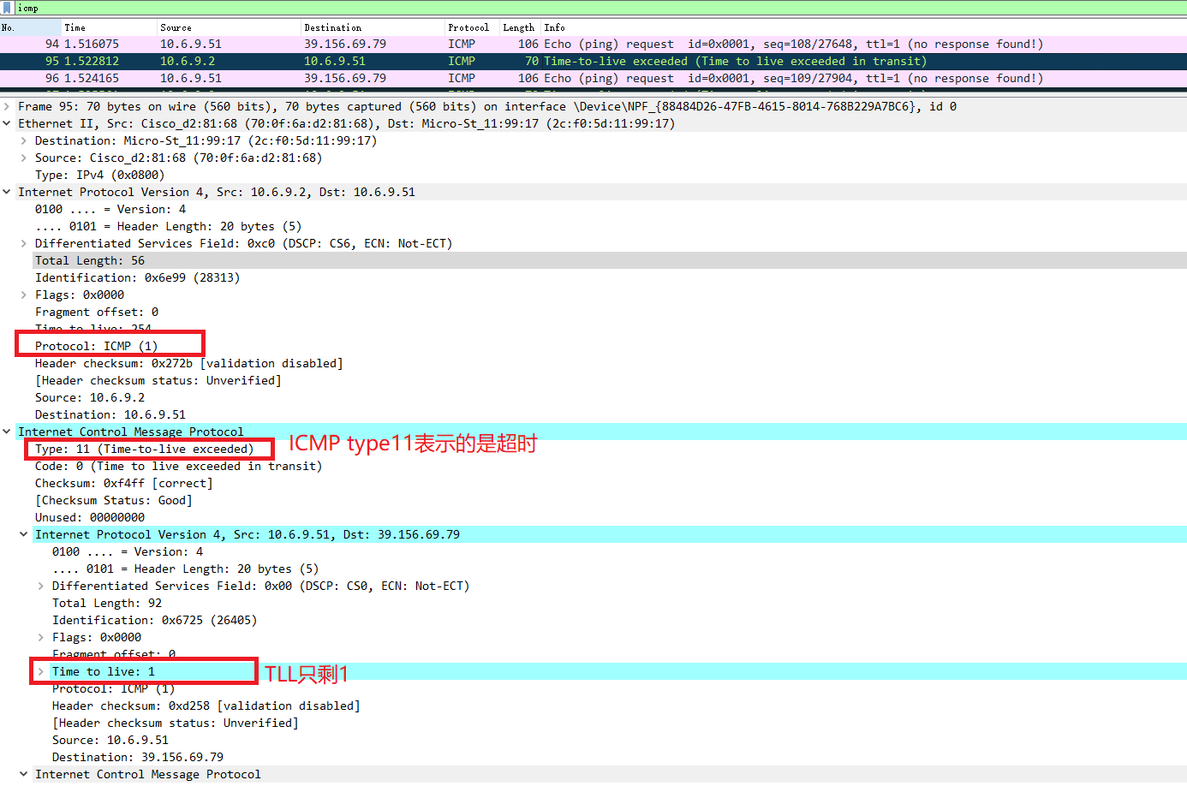Click the application icon in the title bar

coord(9,7)
